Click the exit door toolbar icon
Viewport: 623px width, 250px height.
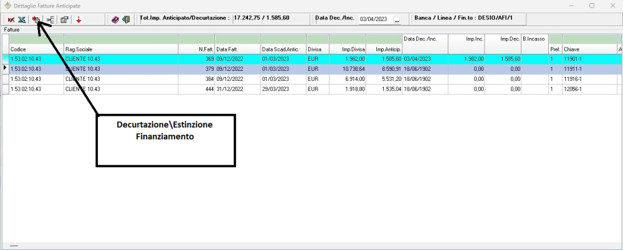click(x=126, y=20)
